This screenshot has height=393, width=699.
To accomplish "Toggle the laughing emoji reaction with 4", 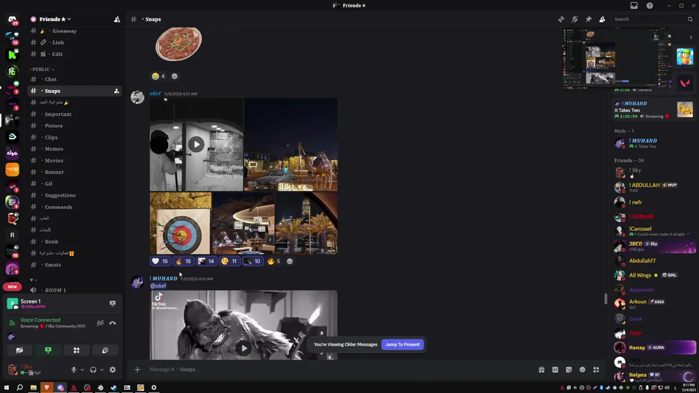I will point(158,76).
